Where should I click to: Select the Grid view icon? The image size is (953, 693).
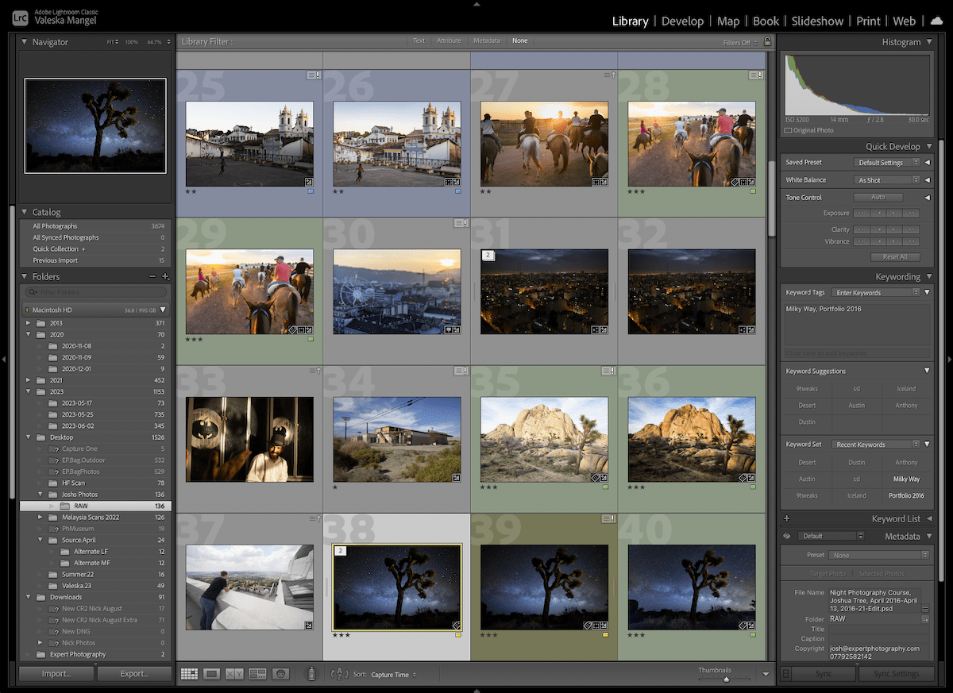[x=189, y=674]
